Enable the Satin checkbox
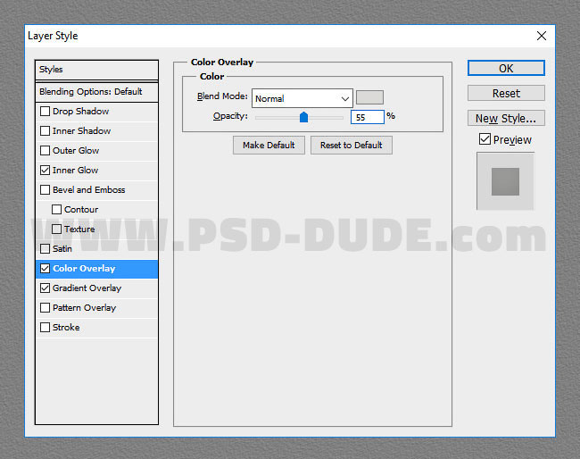580x459 pixels. click(45, 248)
